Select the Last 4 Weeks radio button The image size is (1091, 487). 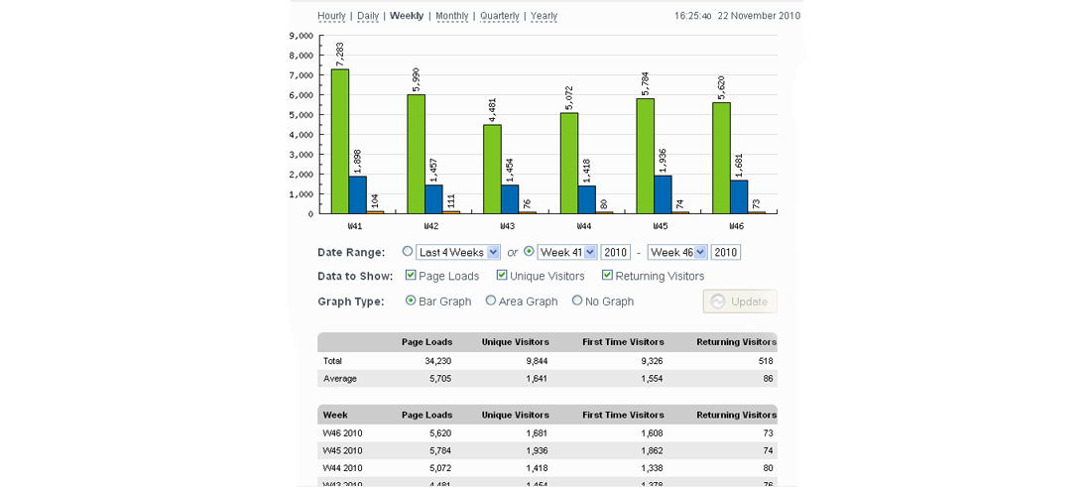coord(408,252)
